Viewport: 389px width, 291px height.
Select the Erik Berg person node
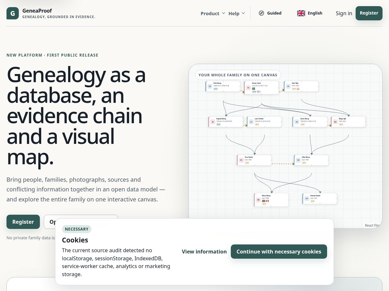click(x=223, y=86)
